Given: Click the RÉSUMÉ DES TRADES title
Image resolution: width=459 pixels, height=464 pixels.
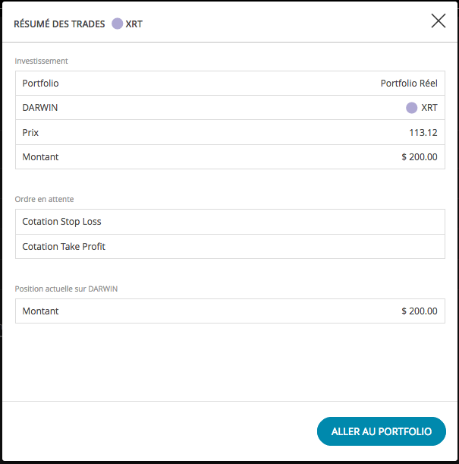Looking at the screenshot, I should coord(59,24).
